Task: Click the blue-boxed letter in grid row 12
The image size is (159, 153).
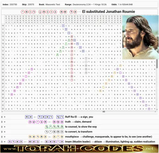Action: pos(69,33)
